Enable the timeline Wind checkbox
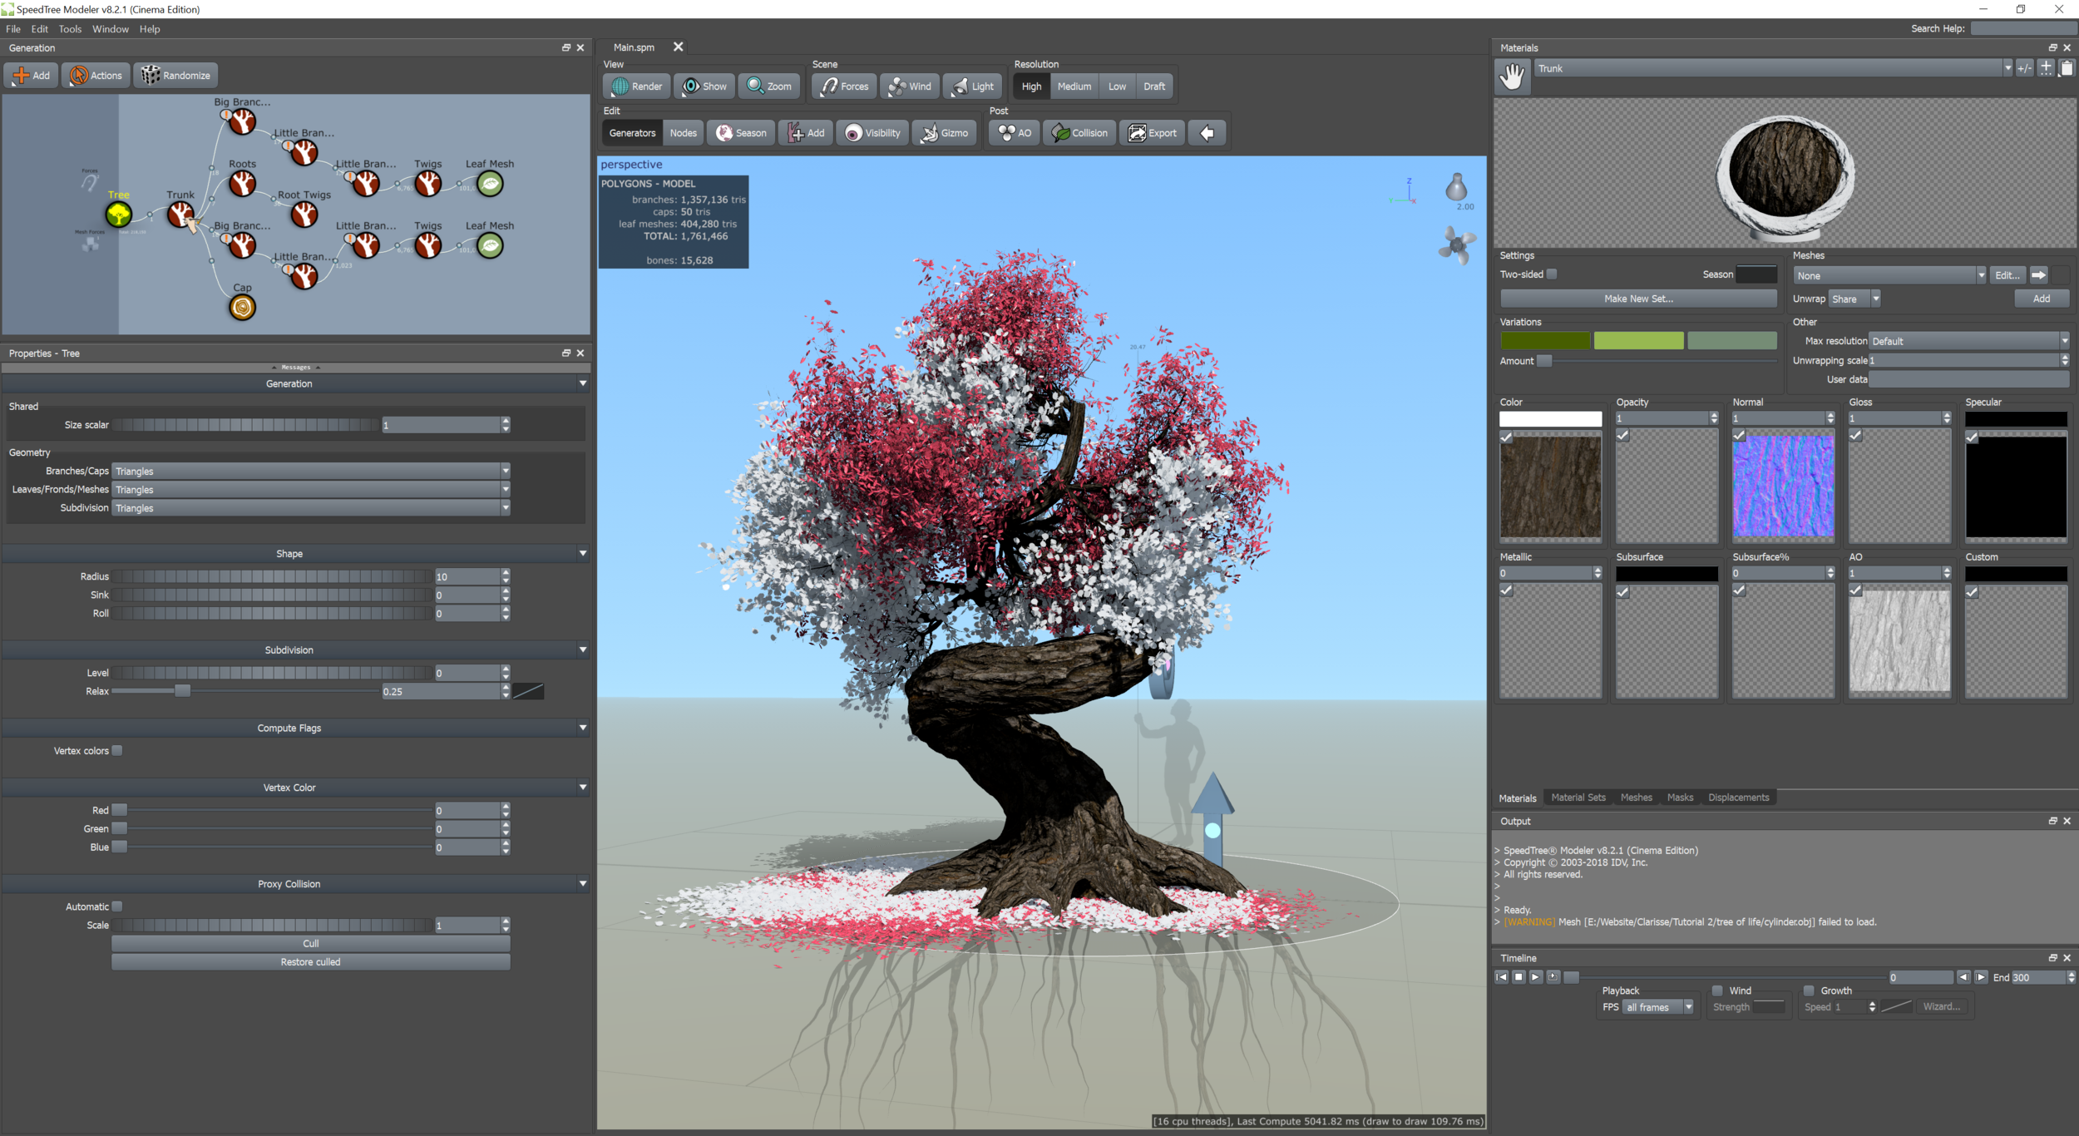Image resolution: width=2079 pixels, height=1136 pixels. pos(1717,990)
